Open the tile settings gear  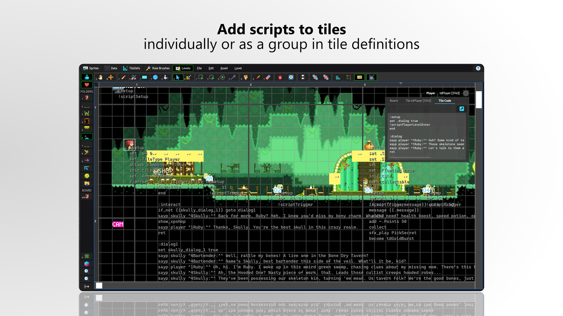tap(466, 93)
